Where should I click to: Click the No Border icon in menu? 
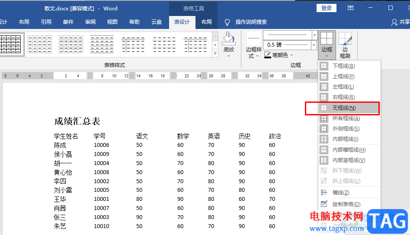click(x=324, y=108)
